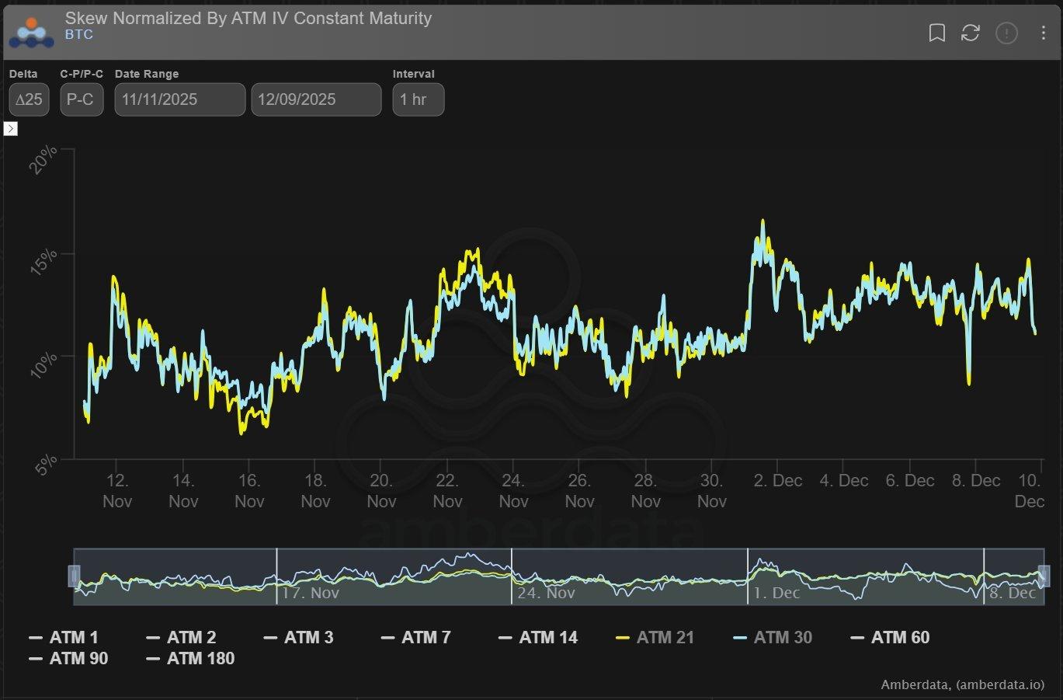Image resolution: width=1063 pixels, height=700 pixels.
Task: Hide the ATM 21 yellow series
Action: point(655,638)
